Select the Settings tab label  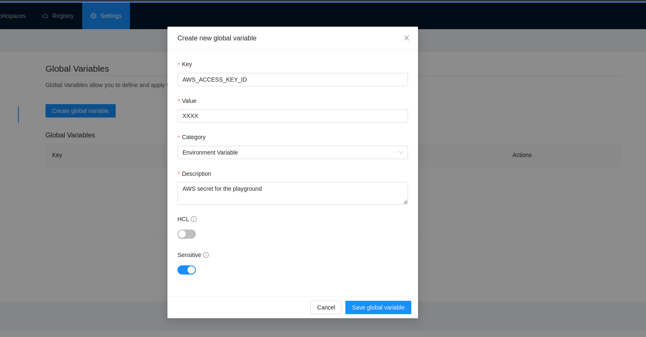coord(111,16)
